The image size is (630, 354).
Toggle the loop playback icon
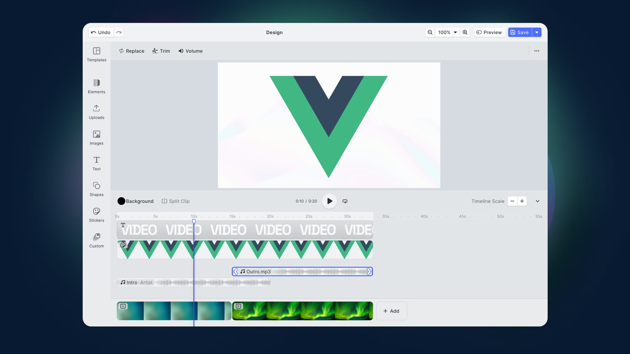(345, 201)
